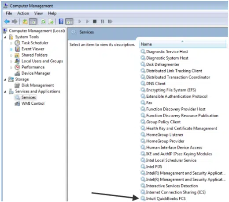The height and width of the screenshot is (202, 229).
Task: Select Group Policy Client service
Action: click(163, 122)
